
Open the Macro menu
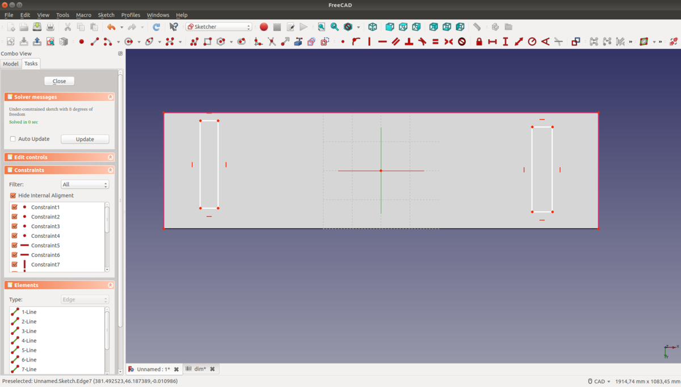click(83, 15)
